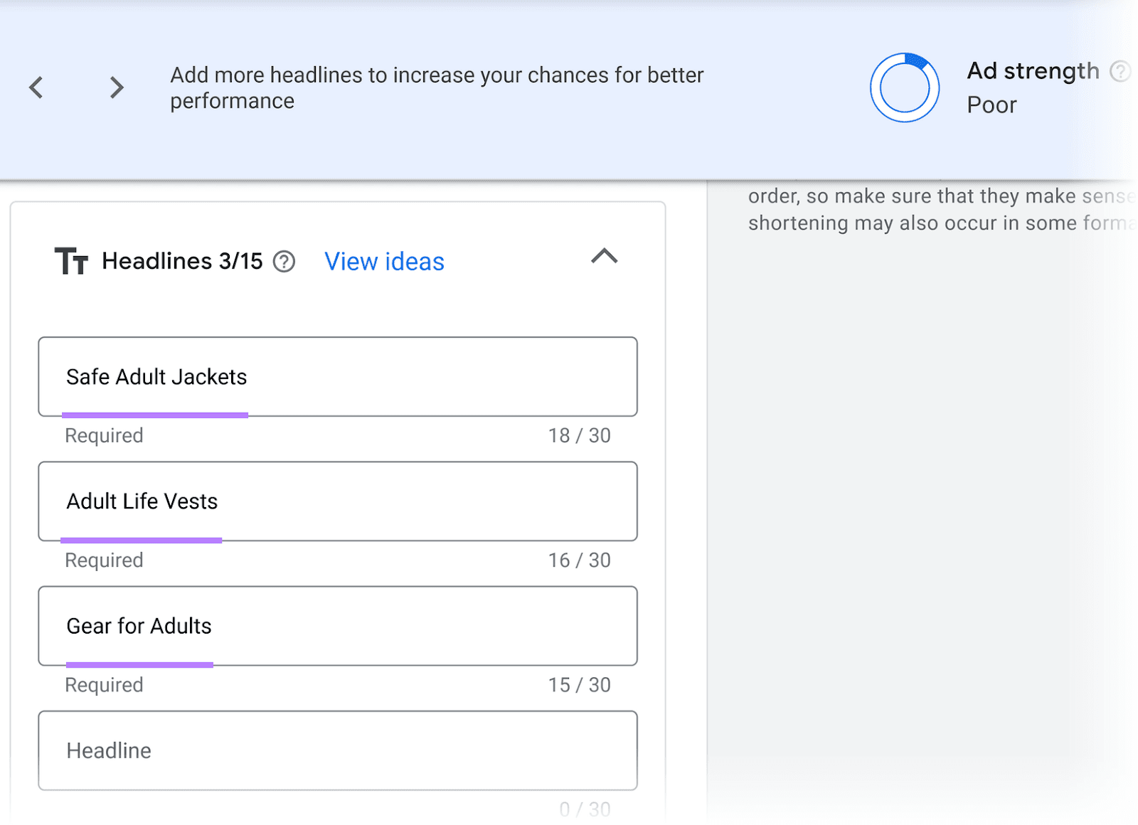Open the View ideas link
This screenshot has height=825, width=1138.
[384, 262]
